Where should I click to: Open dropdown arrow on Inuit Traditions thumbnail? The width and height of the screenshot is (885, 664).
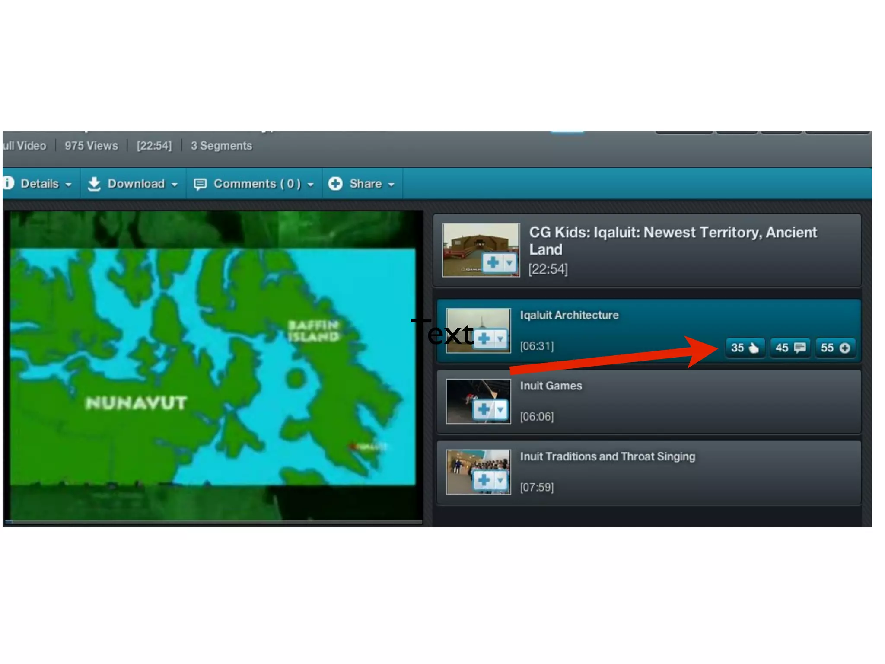[500, 480]
